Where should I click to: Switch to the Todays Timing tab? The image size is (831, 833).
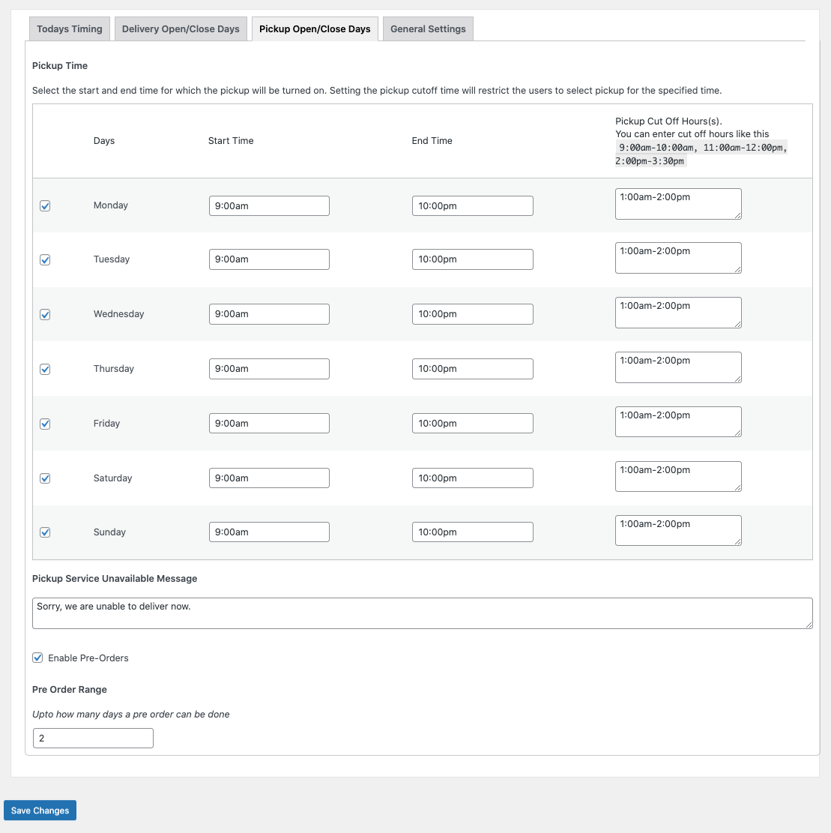point(70,29)
